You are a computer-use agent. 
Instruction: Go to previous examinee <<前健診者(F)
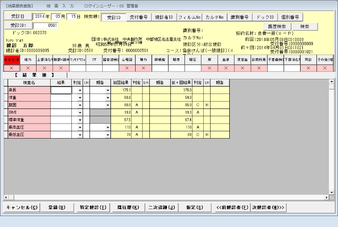[232, 207]
